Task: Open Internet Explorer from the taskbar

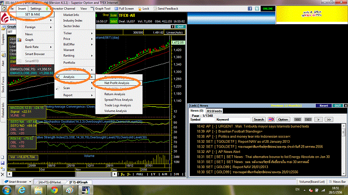Action: click(x=22, y=190)
